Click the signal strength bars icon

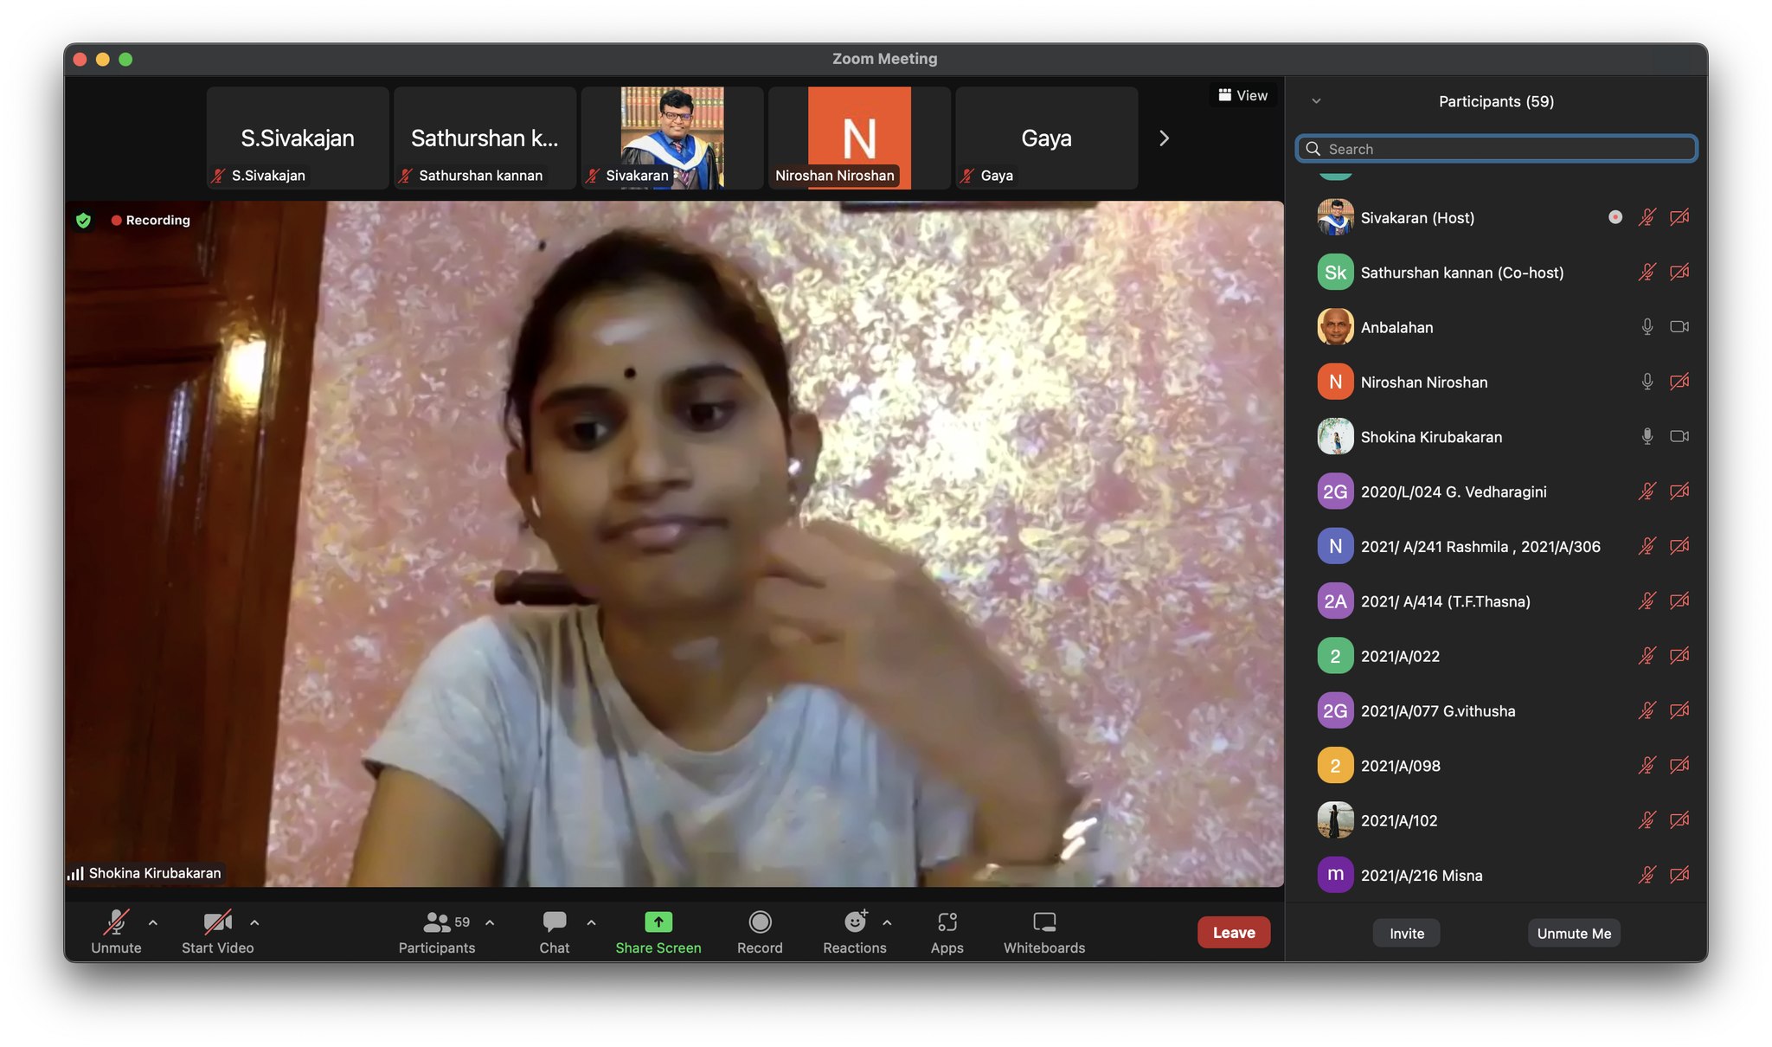point(76,874)
